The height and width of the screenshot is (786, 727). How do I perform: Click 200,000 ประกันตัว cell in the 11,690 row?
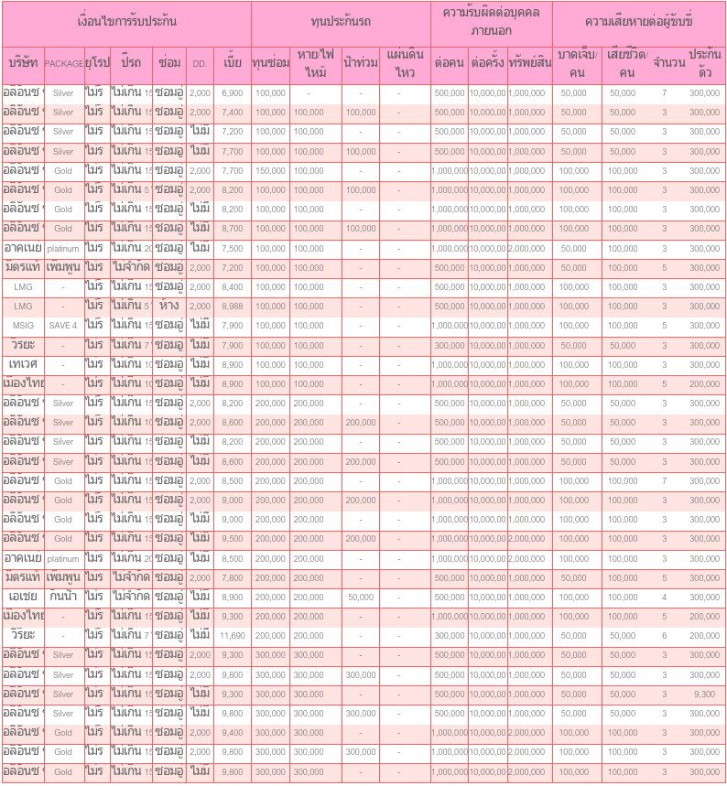tap(704, 636)
